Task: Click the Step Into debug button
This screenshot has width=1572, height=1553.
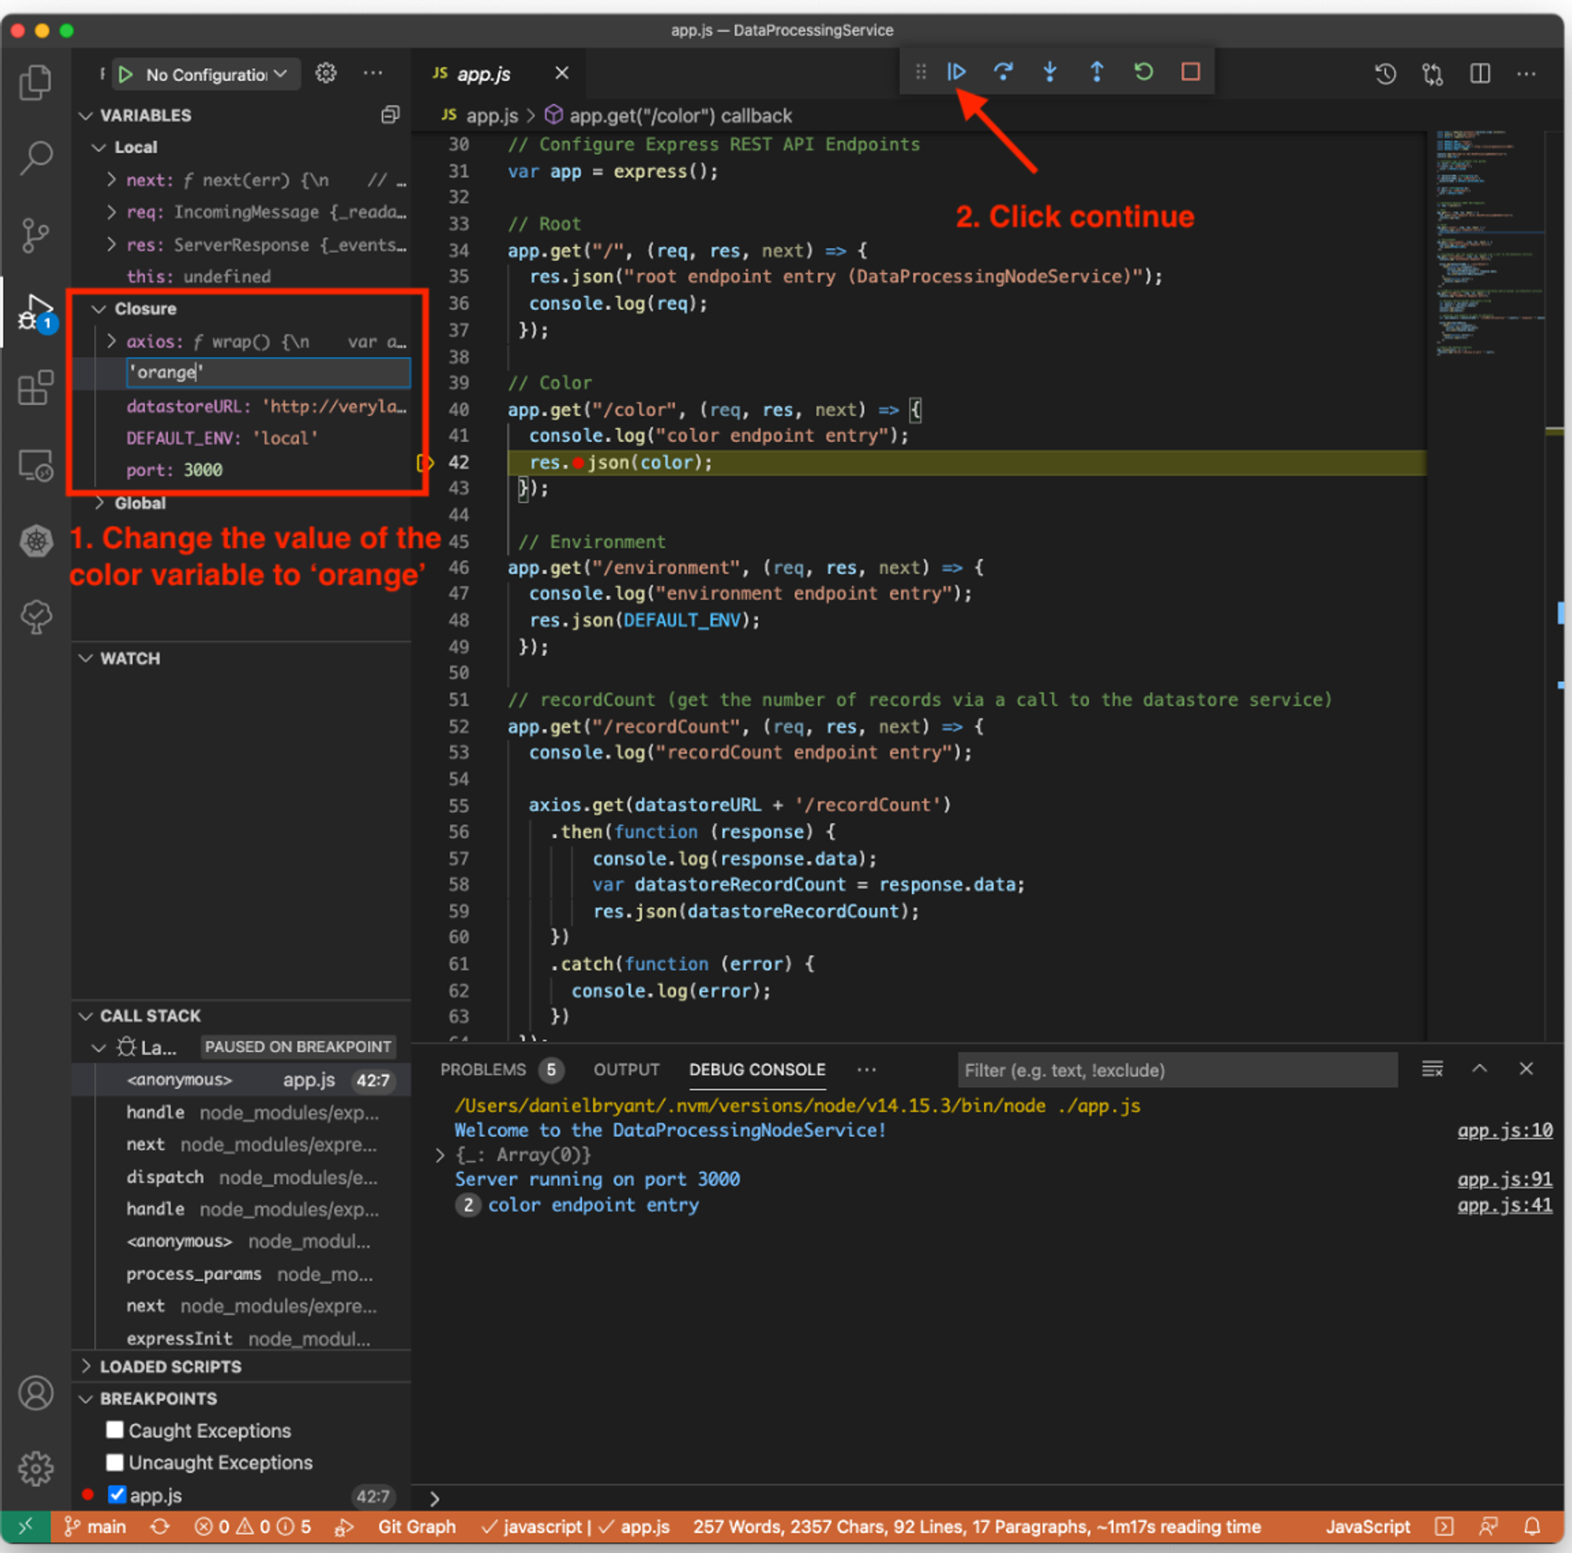Action: coord(1050,72)
